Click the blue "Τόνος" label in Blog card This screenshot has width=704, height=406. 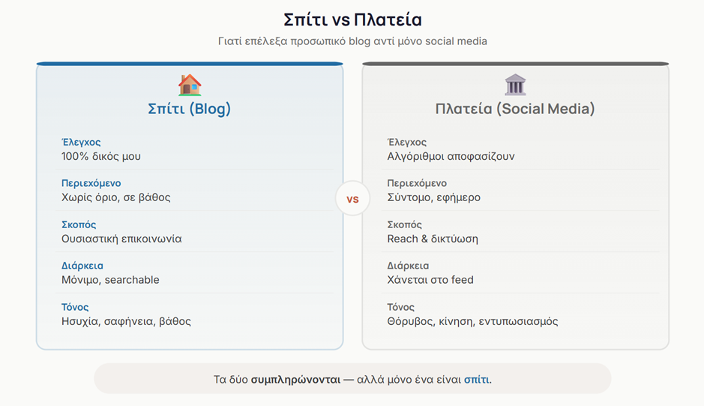[x=75, y=307]
